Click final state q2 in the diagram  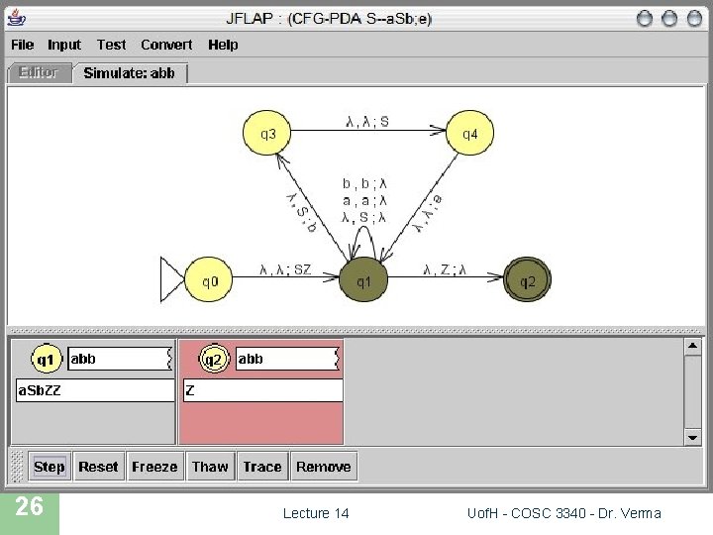click(x=527, y=279)
